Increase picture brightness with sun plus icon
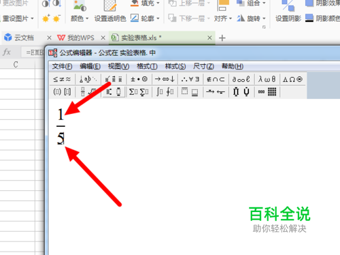Image resolution: width=340 pixels, height=255 pixels. coord(46,18)
